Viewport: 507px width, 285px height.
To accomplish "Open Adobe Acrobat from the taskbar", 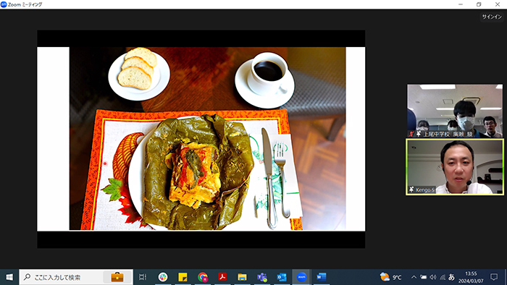I will coord(222,277).
